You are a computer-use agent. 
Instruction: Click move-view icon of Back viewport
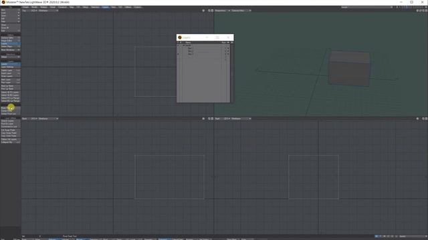tap(203, 119)
